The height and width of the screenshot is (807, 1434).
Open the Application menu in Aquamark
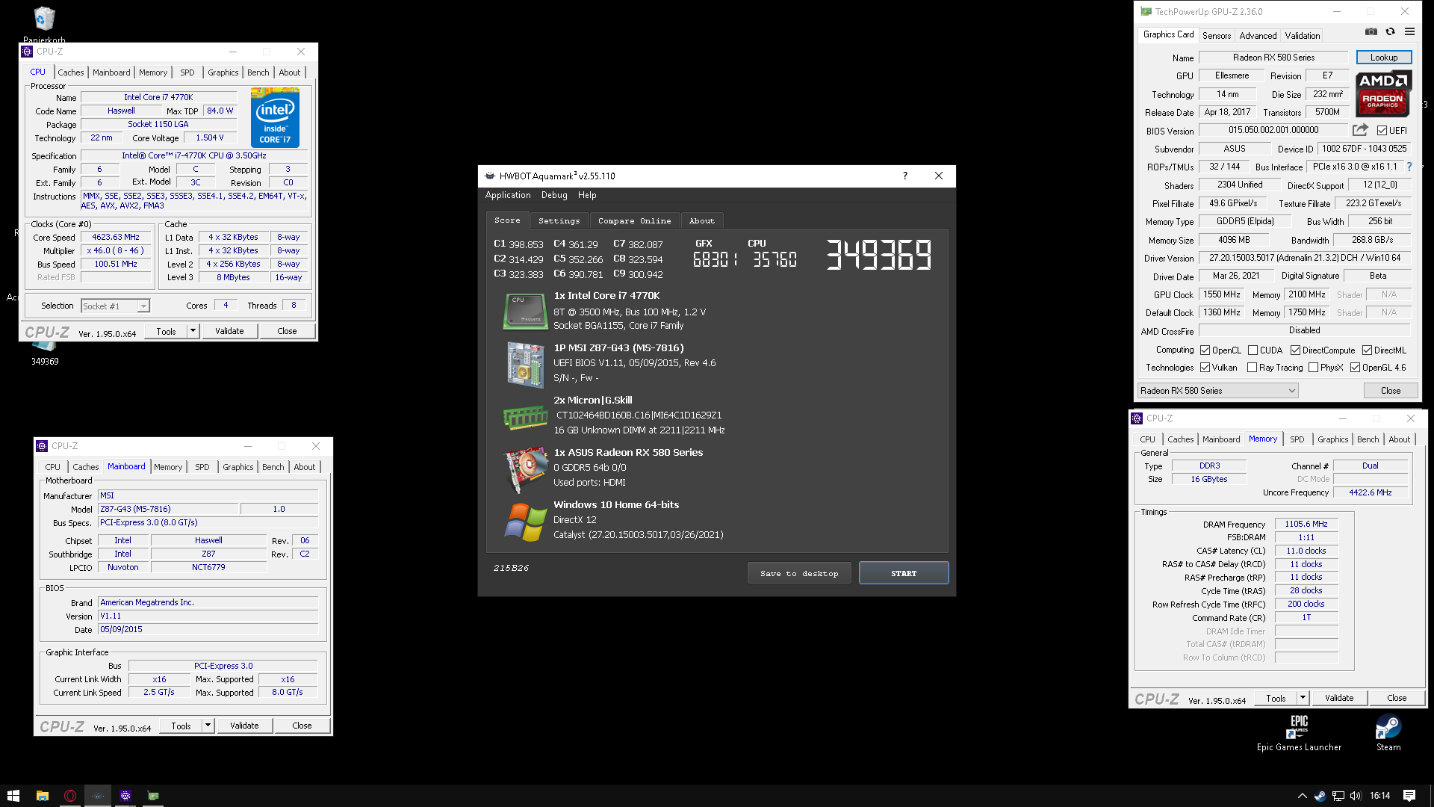pyautogui.click(x=508, y=195)
